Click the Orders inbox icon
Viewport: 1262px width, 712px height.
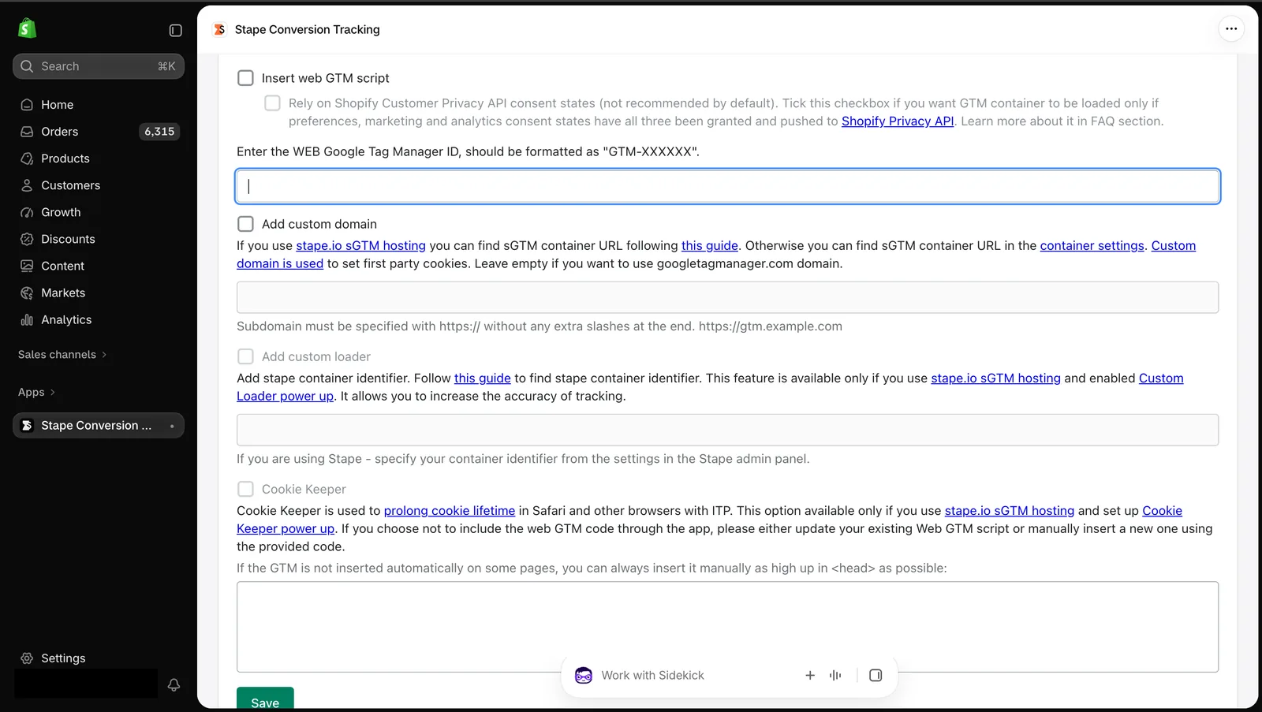[x=27, y=132]
